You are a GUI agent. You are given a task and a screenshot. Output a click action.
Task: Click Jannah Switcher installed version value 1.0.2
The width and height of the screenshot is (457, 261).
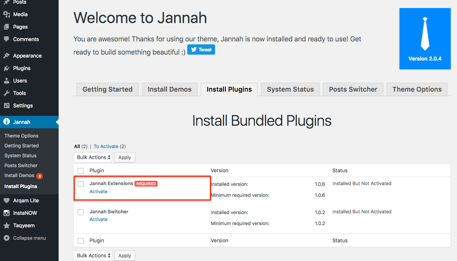pyautogui.click(x=320, y=212)
